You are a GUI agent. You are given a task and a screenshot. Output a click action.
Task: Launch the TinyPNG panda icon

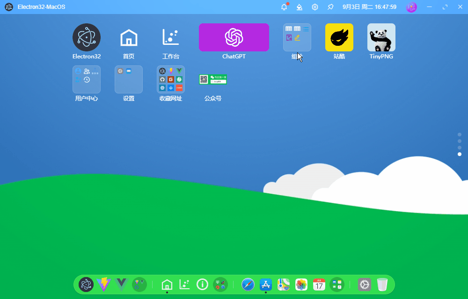[x=381, y=37]
